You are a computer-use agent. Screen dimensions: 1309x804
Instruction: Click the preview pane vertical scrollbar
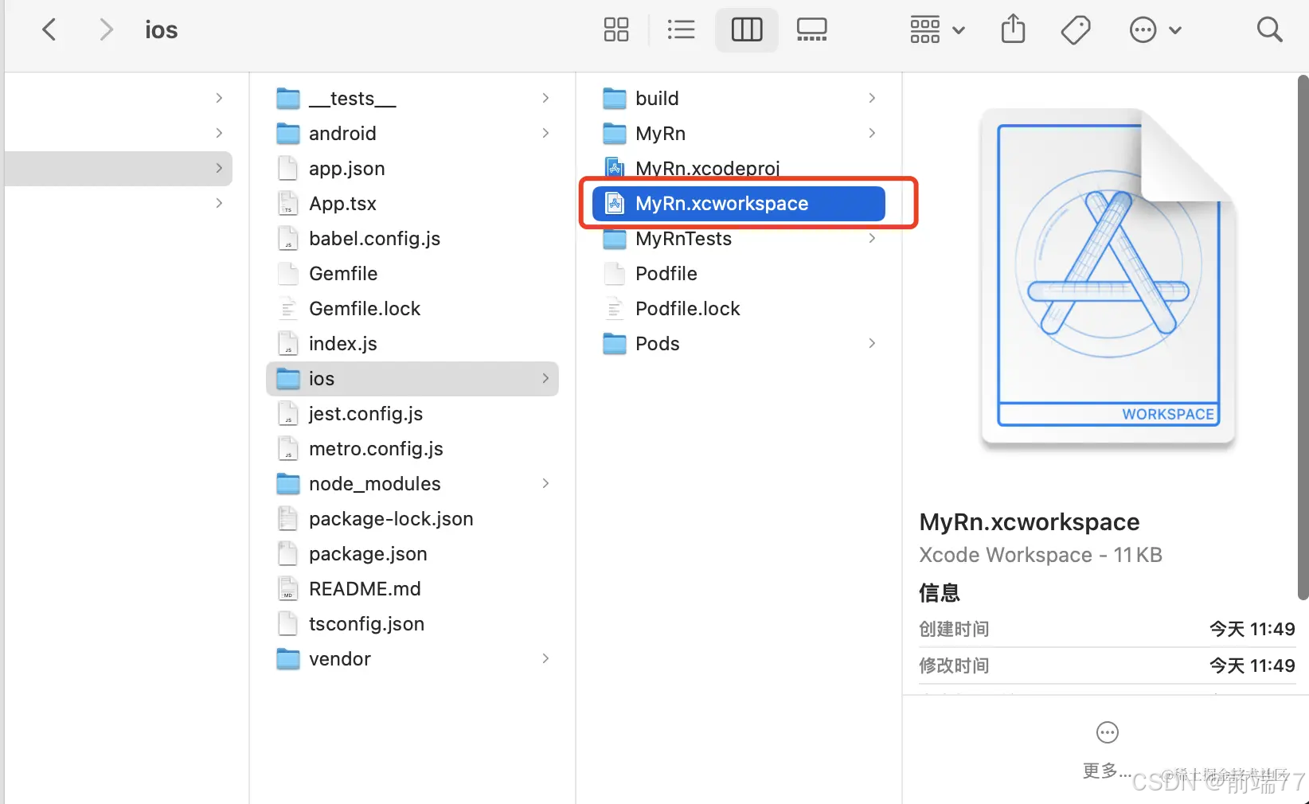(1303, 338)
